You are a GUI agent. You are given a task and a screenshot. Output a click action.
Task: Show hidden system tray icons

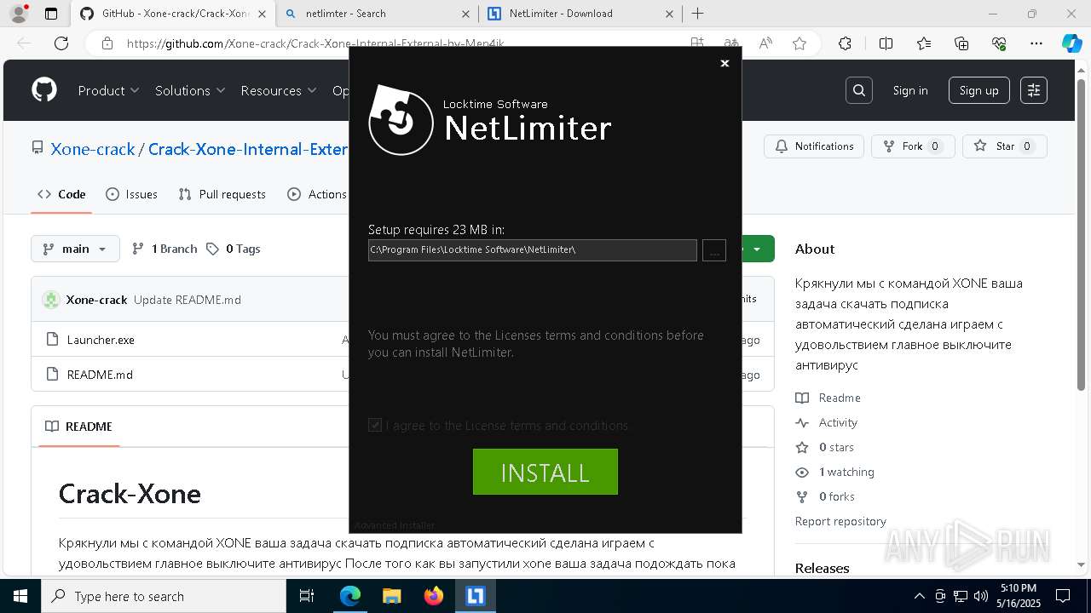[x=919, y=596]
